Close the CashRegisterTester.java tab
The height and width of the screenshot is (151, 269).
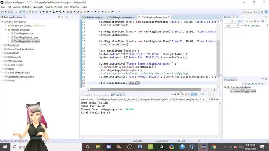tap(169, 17)
